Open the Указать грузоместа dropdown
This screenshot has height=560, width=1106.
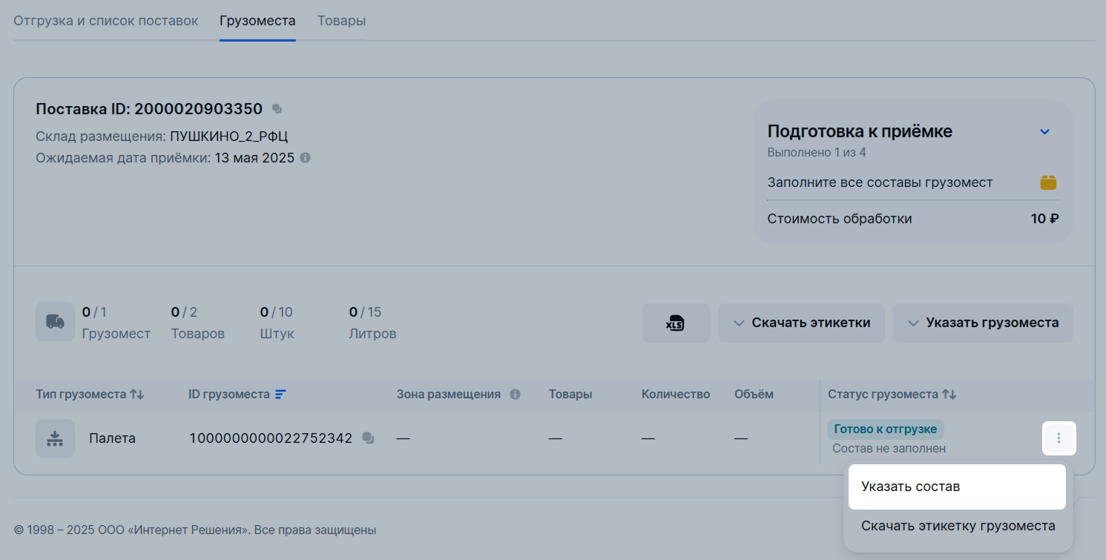[982, 323]
